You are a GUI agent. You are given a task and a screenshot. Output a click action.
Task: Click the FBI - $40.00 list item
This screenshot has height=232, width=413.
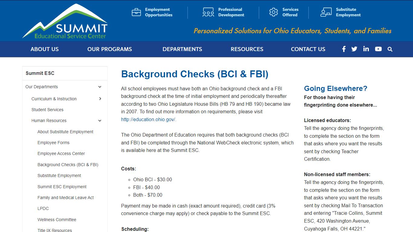147,187
